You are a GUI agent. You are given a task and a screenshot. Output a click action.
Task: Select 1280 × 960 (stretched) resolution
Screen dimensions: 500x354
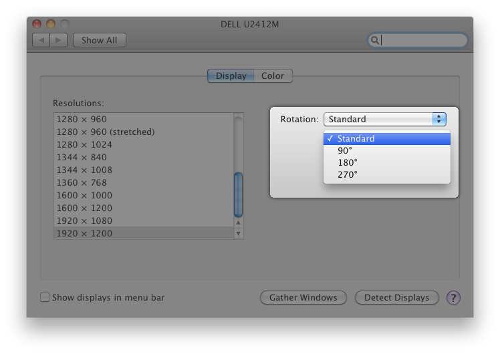tap(144, 132)
